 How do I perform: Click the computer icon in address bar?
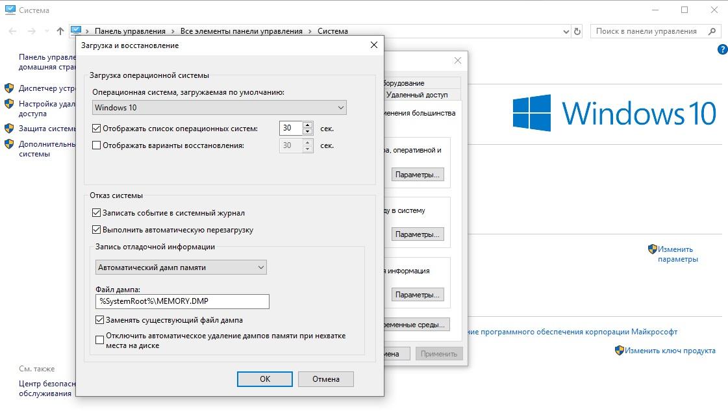pyautogui.click(x=76, y=31)
